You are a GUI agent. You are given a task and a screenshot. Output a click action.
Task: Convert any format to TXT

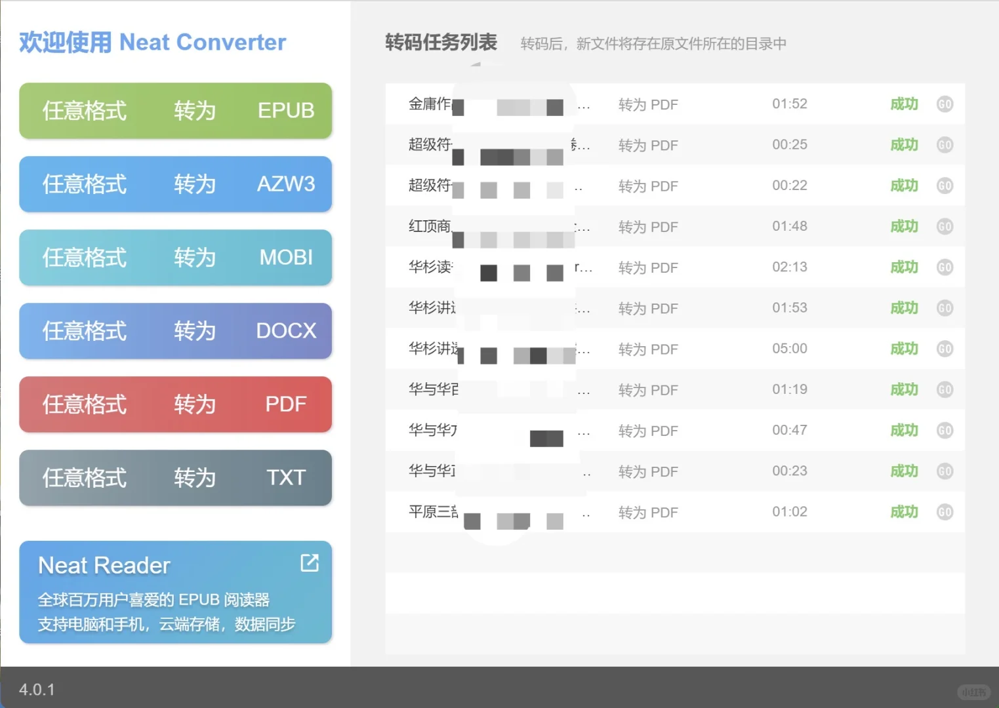click(x=175, y=478)
